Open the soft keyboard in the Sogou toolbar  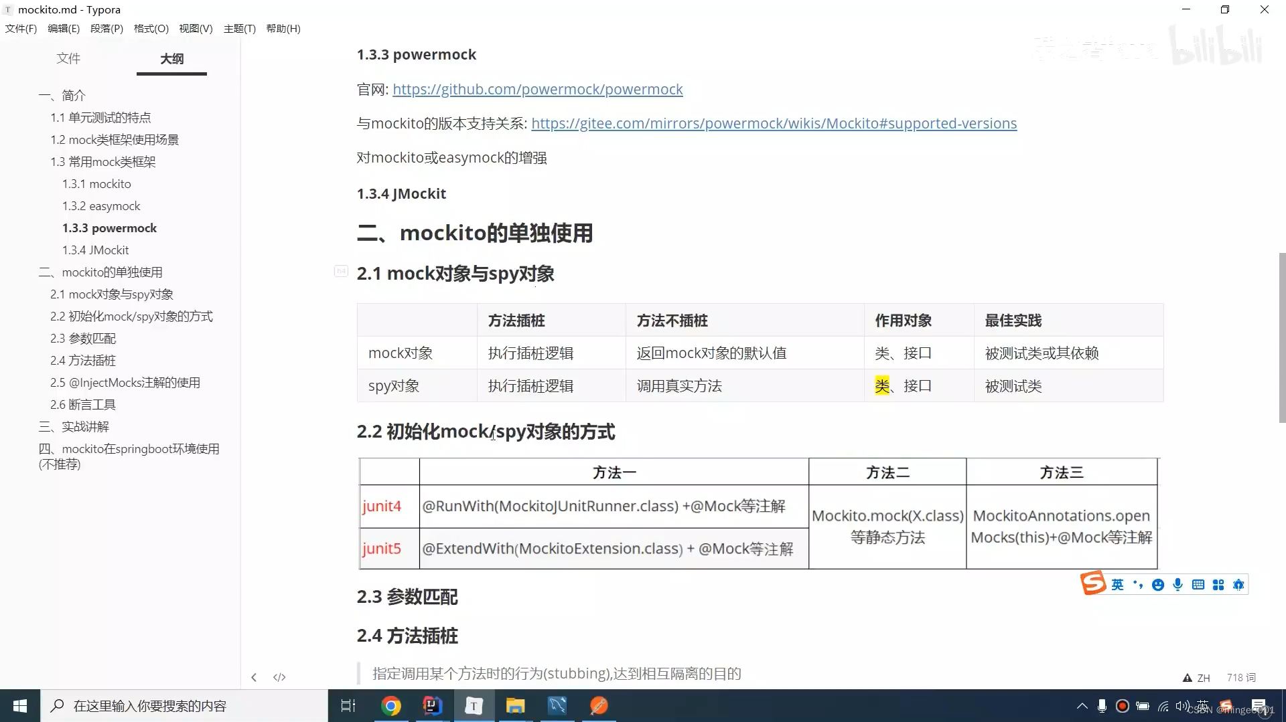[x=1198, y=585]
